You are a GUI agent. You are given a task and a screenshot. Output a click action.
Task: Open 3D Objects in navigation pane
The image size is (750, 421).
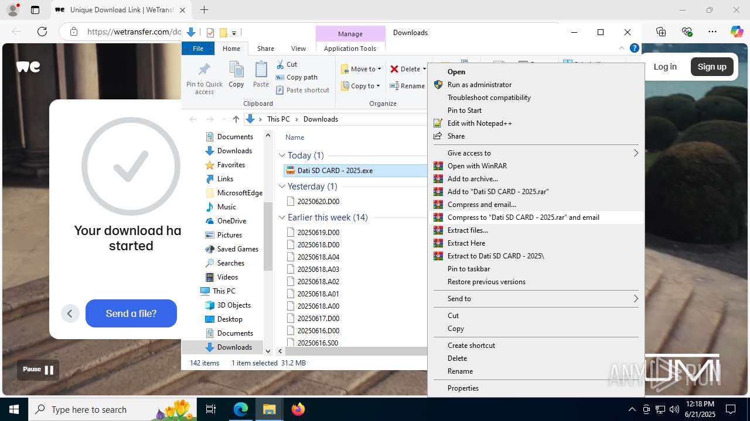pos(234,305)
